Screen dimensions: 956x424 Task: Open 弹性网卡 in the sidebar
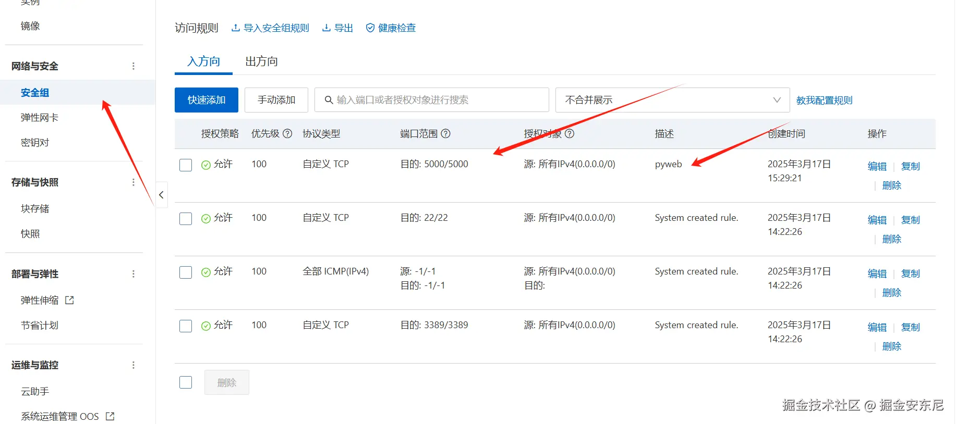(40, 118)
